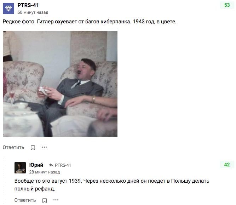Open Юрий's username link
The height and width of the screenshot is (205, 236).
[x=36, y=165]
